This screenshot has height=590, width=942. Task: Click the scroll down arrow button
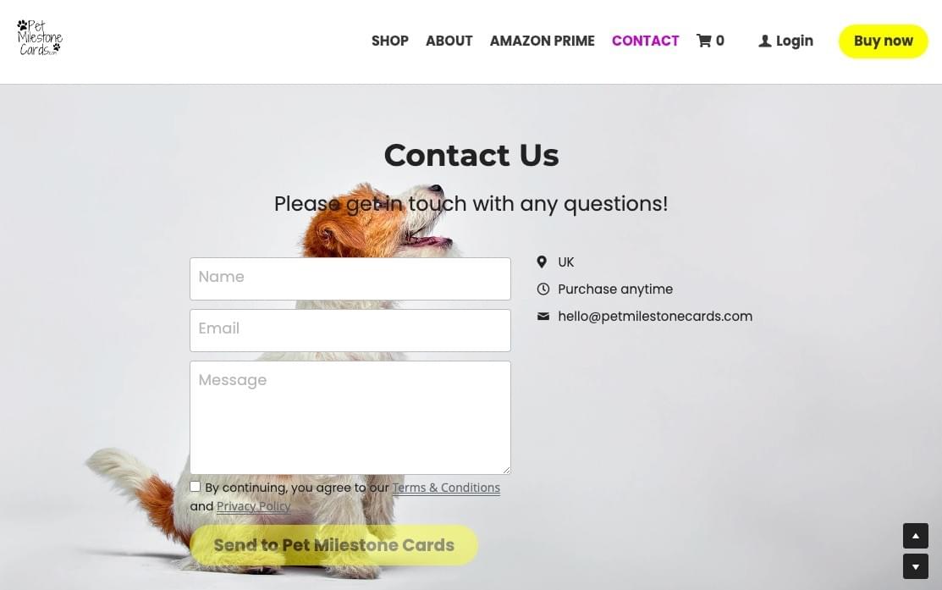915,566
